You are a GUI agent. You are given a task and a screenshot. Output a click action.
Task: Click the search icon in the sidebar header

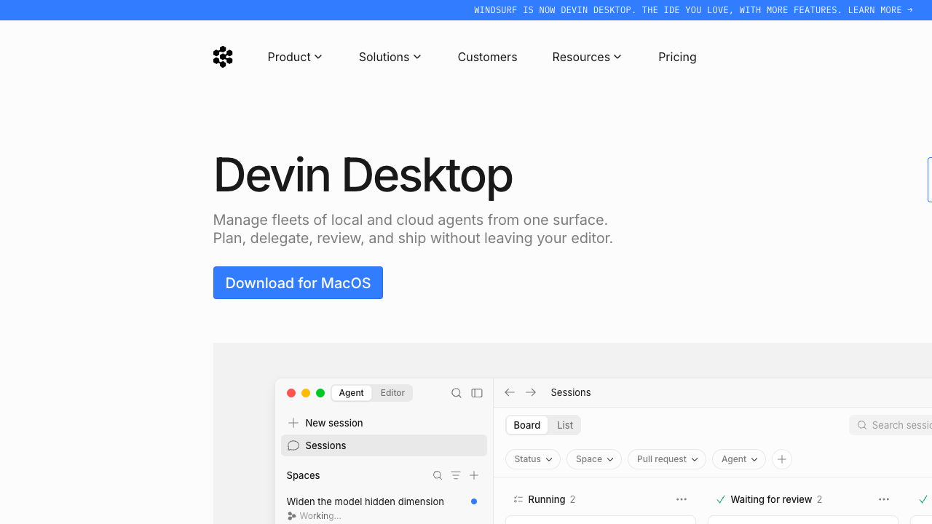457,393
